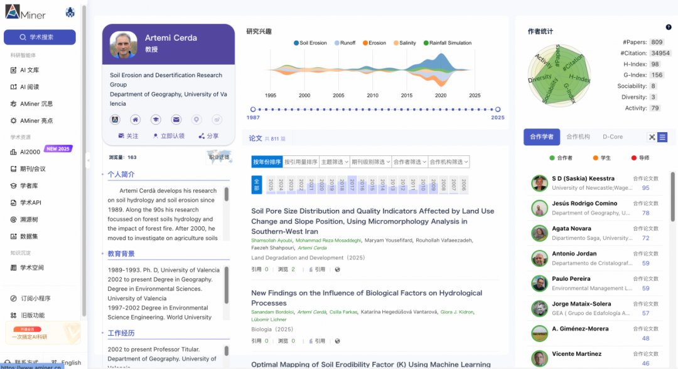Switch to network graph view icon
The height and width of the screenshot is (369, 678).
tap(652, 137)
